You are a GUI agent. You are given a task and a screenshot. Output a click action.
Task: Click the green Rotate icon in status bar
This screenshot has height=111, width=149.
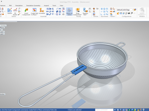click(x=129, y=110)
